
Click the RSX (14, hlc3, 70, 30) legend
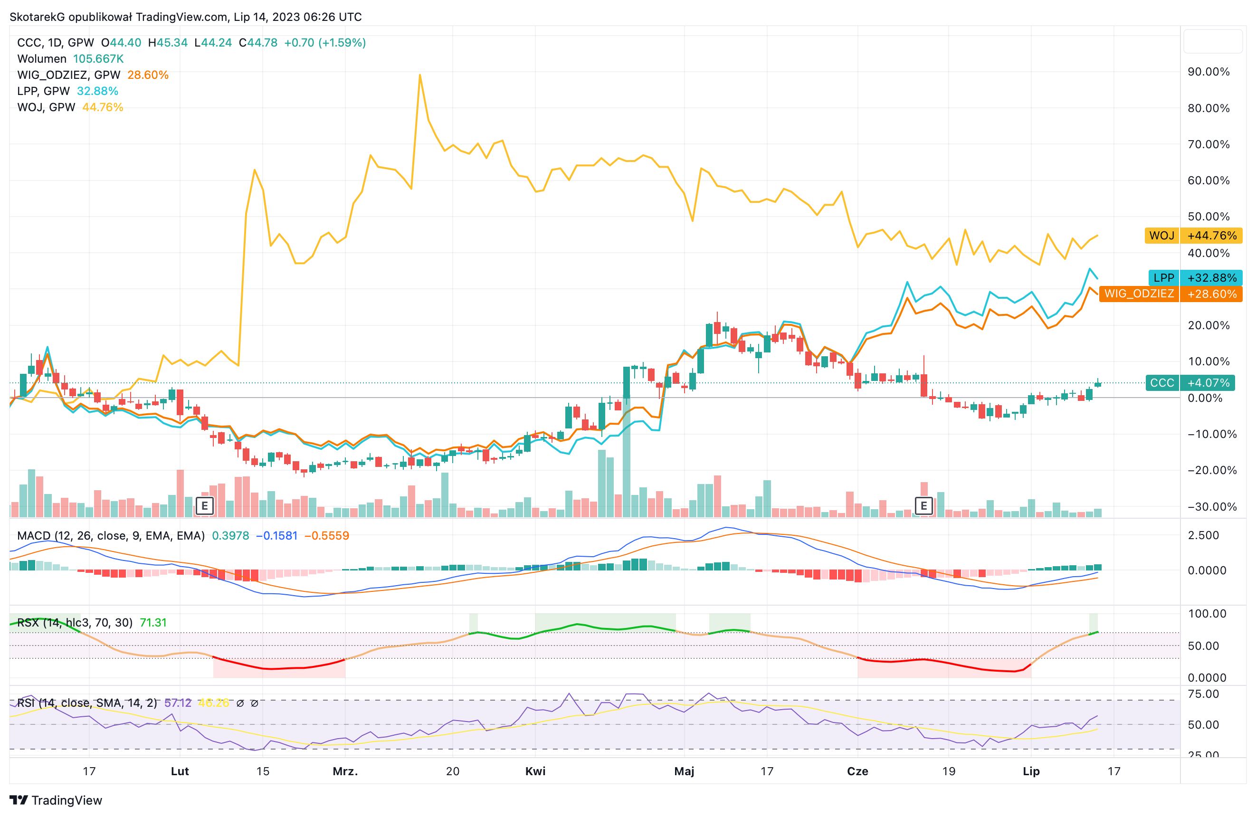click(x=75, y=623)
